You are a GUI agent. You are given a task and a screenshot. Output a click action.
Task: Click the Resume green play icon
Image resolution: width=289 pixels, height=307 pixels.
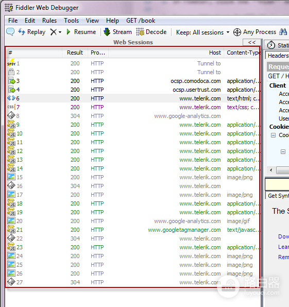pyautogui.click(x=69, y=32)
